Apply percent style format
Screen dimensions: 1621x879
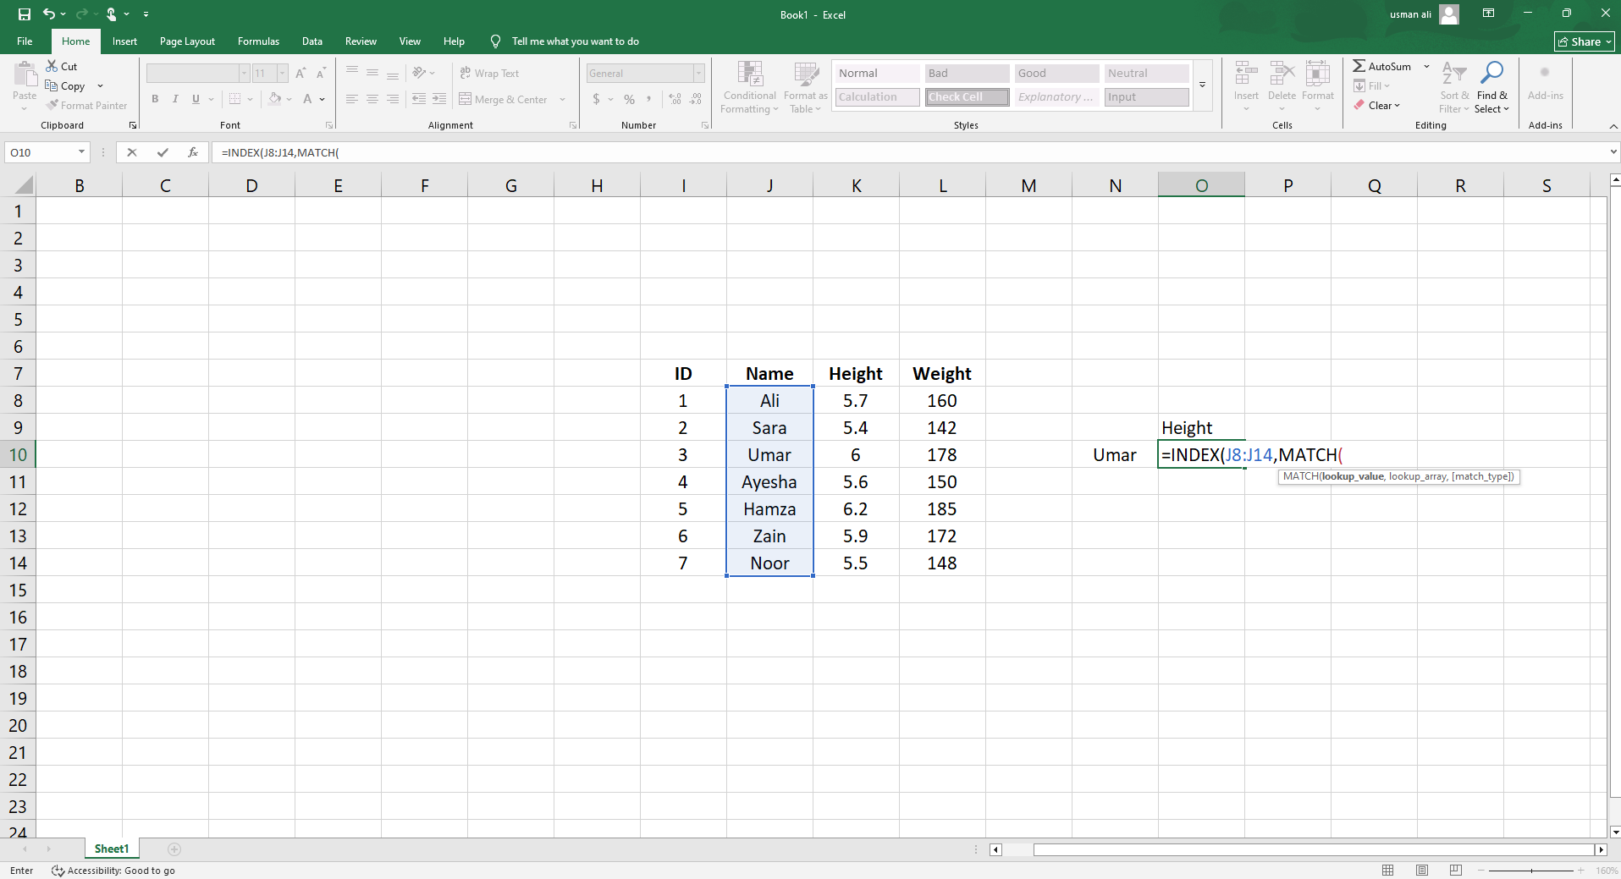[x=629, y=99]
